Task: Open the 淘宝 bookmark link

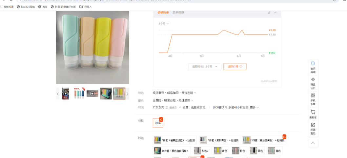Action: [x=43, y=7]
